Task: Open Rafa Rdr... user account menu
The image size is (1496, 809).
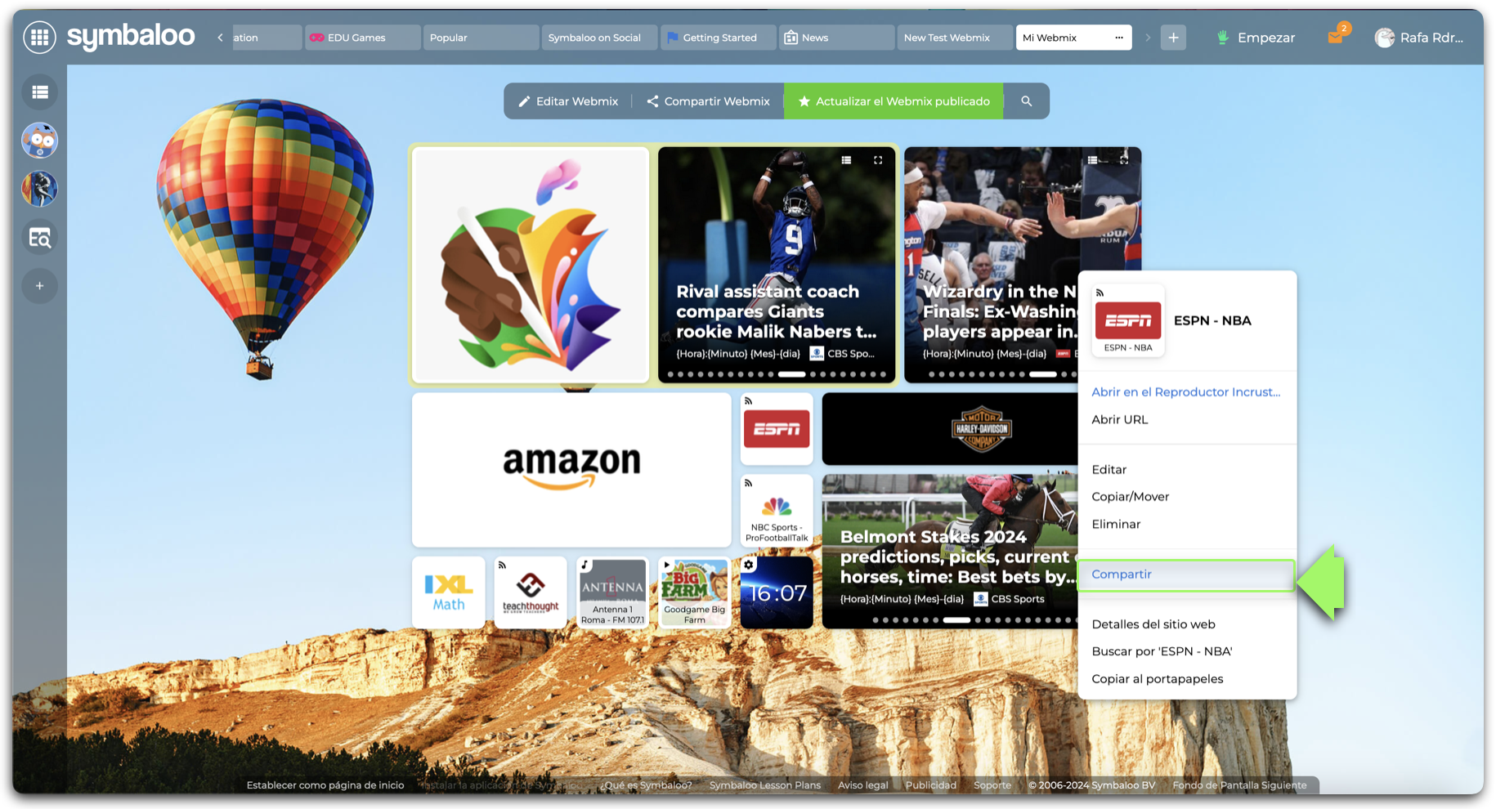Action: click(1420, 38)
